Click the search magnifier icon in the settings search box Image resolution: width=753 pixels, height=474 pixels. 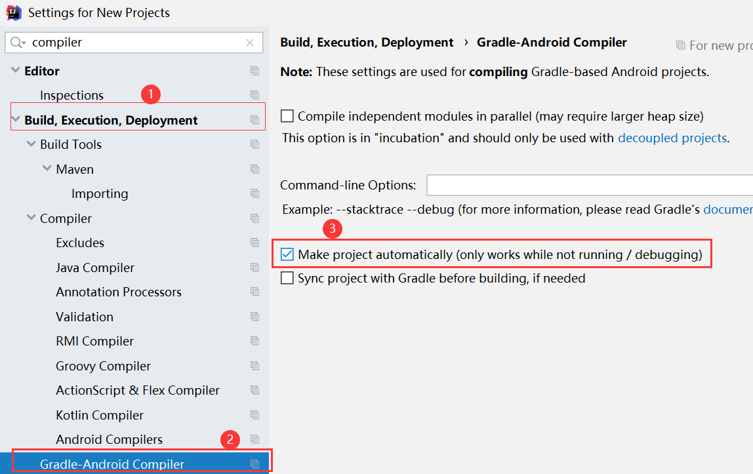[x=17, y=43]
